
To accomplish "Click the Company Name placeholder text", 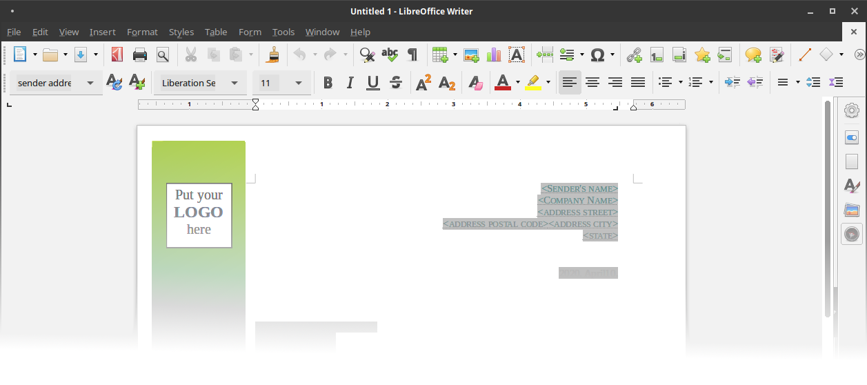I will tap(578, 200).
